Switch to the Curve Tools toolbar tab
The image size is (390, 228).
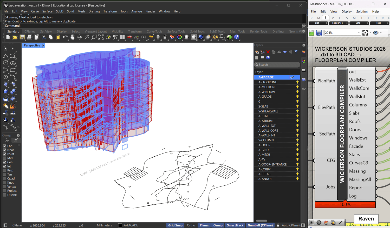(154, 31)
